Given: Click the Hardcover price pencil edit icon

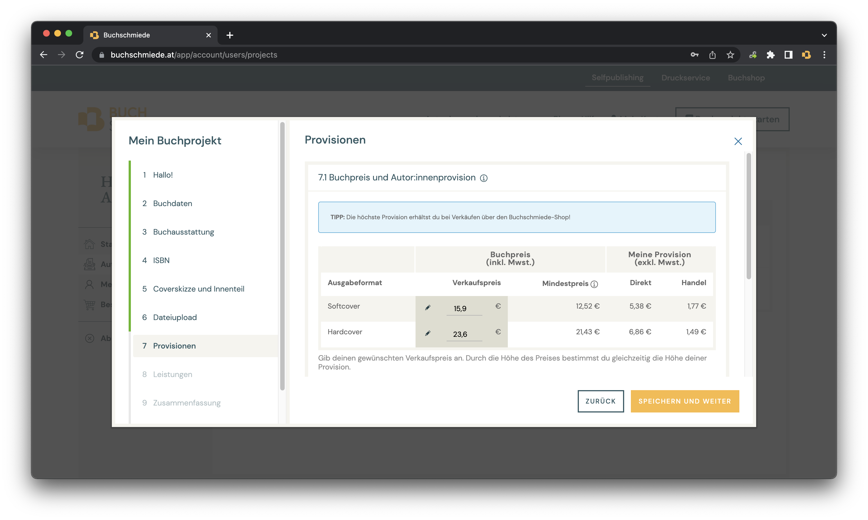Looking at the screenshot, I should coord(428,333).
